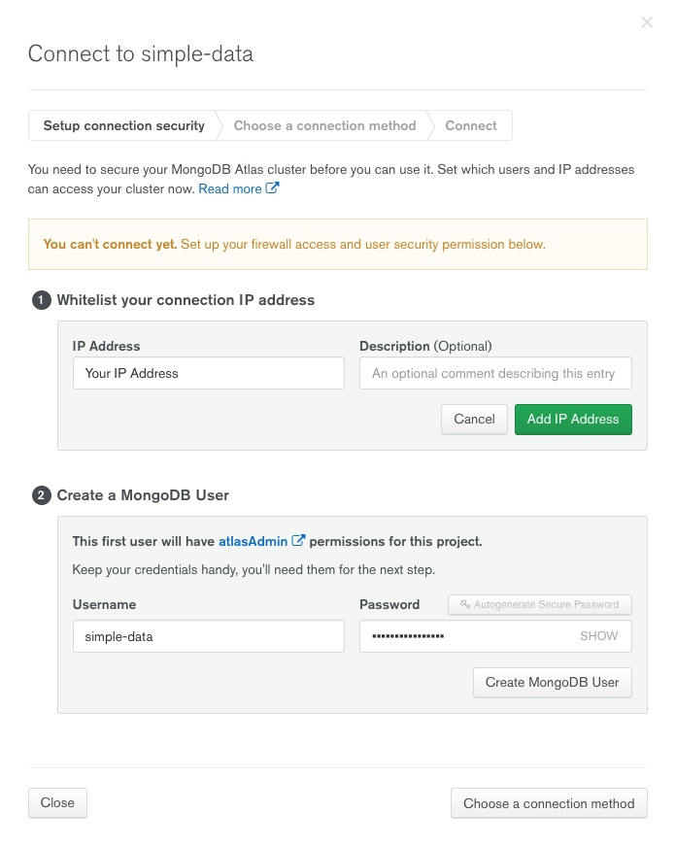Click the atlasAdmin external link icon
Viewport: 675px width, 846px height.
(x=298, y=541)
